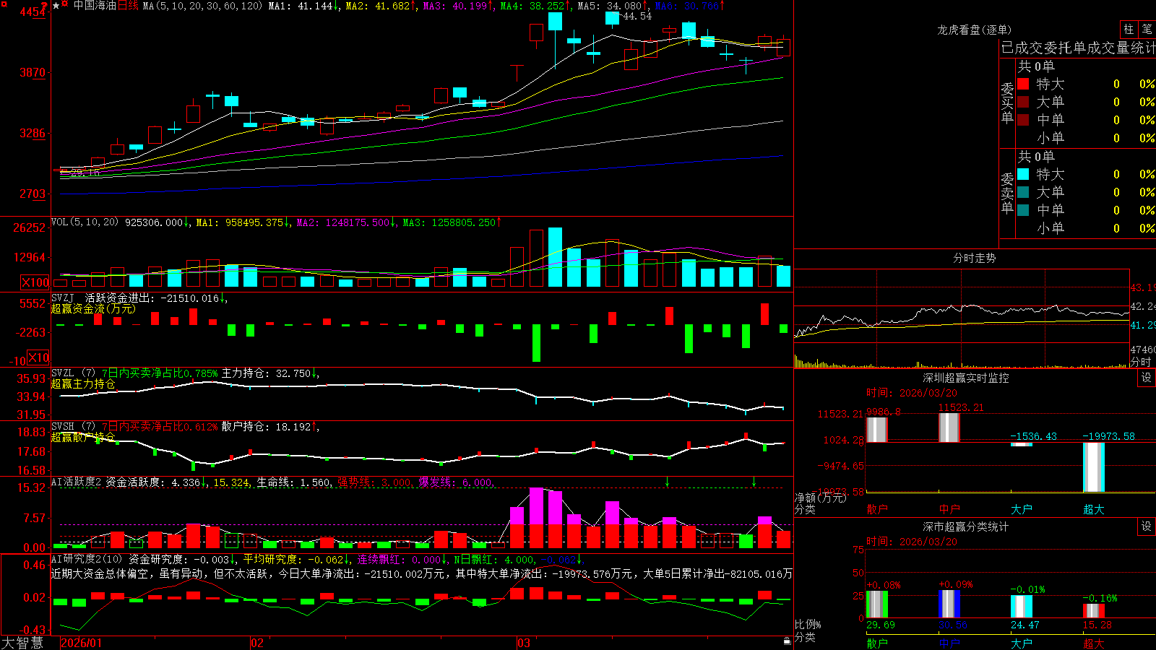Click the 散户 bar showing 9986.8 in the 实时监控 chart
1156x650 pixels.
pyautogui.click(x=877, y=430)
